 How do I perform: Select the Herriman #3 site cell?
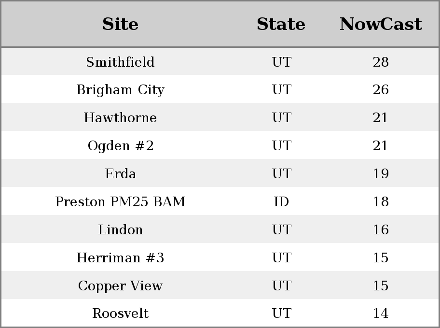point(120,258)
